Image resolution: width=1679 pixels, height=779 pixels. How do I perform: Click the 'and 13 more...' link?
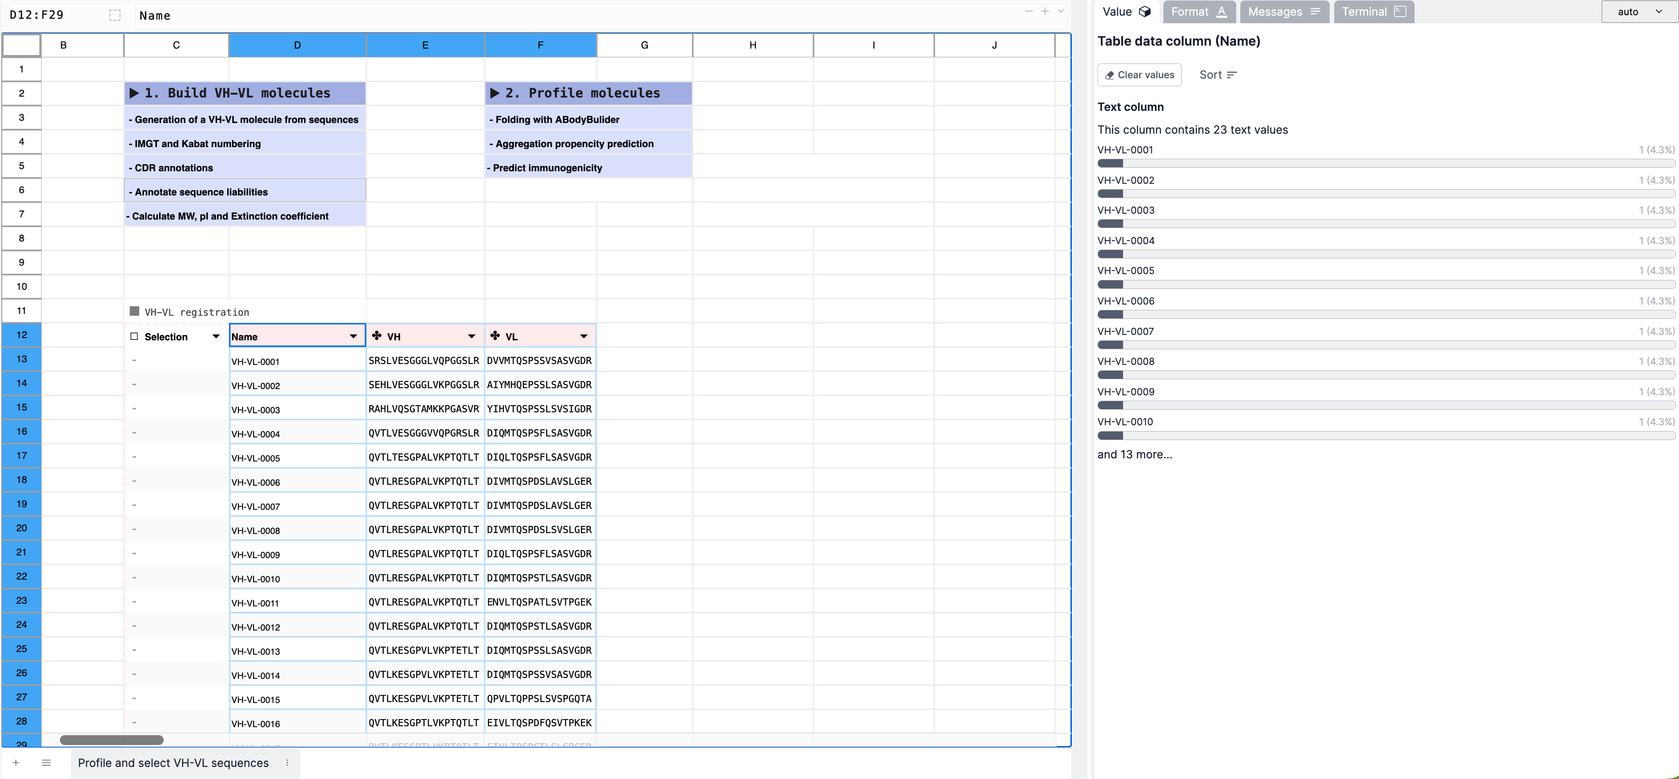[1134, 454]
